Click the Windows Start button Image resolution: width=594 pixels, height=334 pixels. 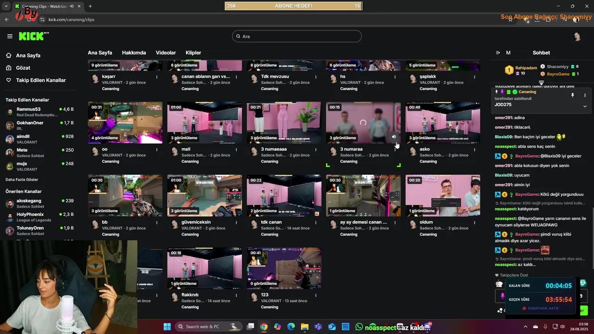(167, 327)
